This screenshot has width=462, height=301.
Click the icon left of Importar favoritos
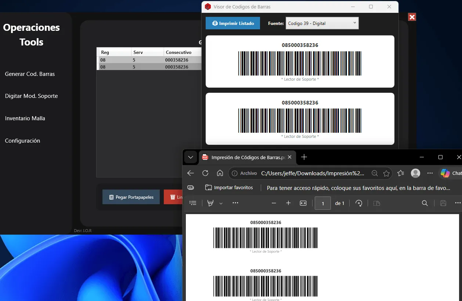click(x=191, y=187)
